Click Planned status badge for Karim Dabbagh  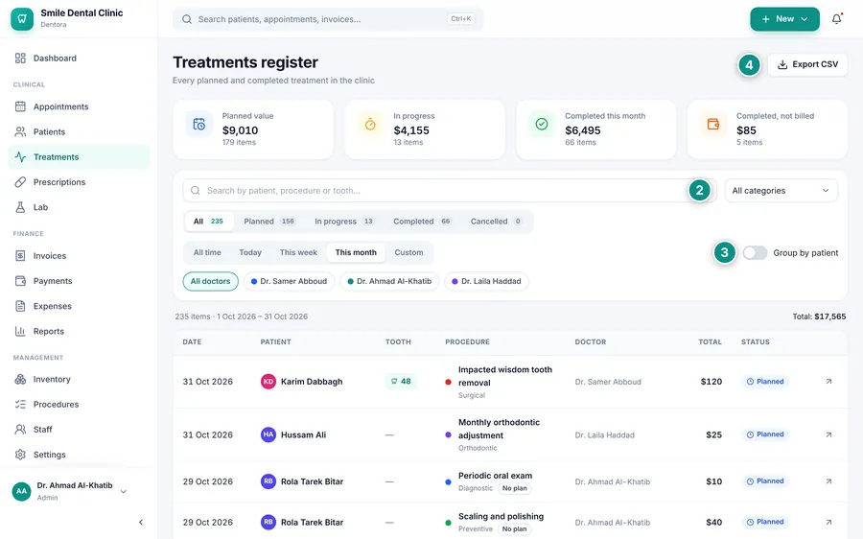point(765,382)
